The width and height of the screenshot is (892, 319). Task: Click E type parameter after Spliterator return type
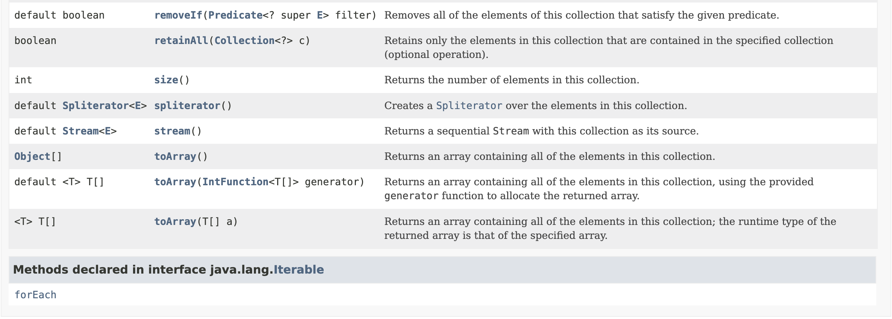click(138, 106)
